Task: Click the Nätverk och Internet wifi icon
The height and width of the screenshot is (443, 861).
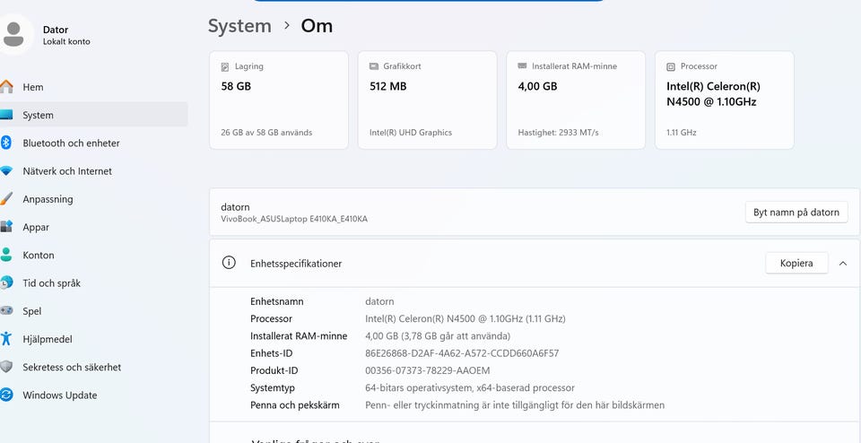Action: point(6,171)
